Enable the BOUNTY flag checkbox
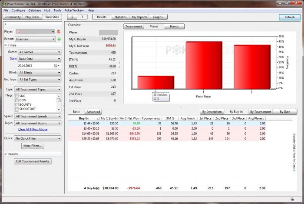Image resolution: width=304 pixels, height=204 pixels. [x=17, y=104]
